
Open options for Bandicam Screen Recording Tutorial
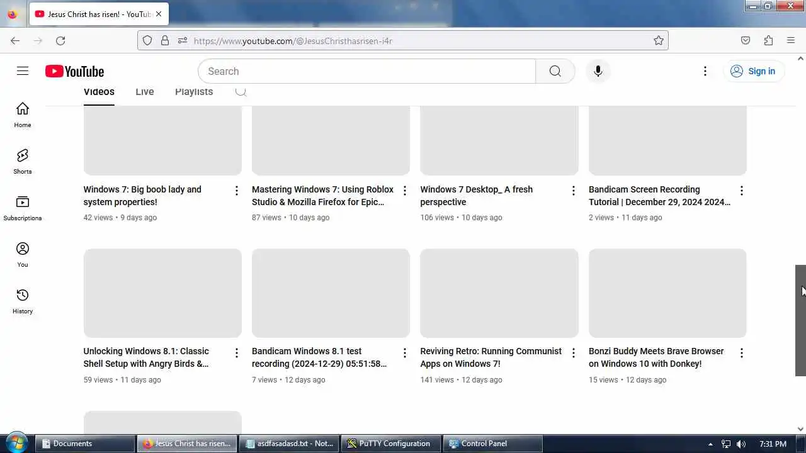pos(742,191)
